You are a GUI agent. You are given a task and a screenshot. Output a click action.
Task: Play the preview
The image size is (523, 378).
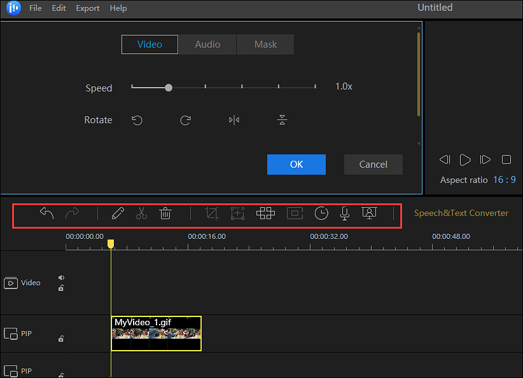[465, 160]
